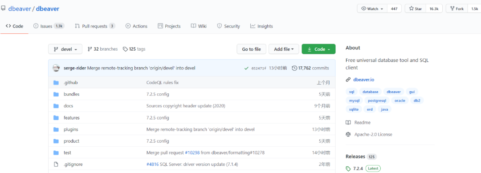Fork the repository with Fork button
481x173 pixels.
click(x=457, y=9)
